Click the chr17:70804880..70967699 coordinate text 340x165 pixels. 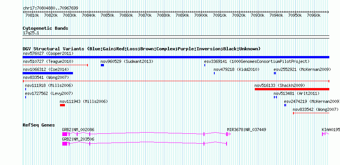pos(50,8)
